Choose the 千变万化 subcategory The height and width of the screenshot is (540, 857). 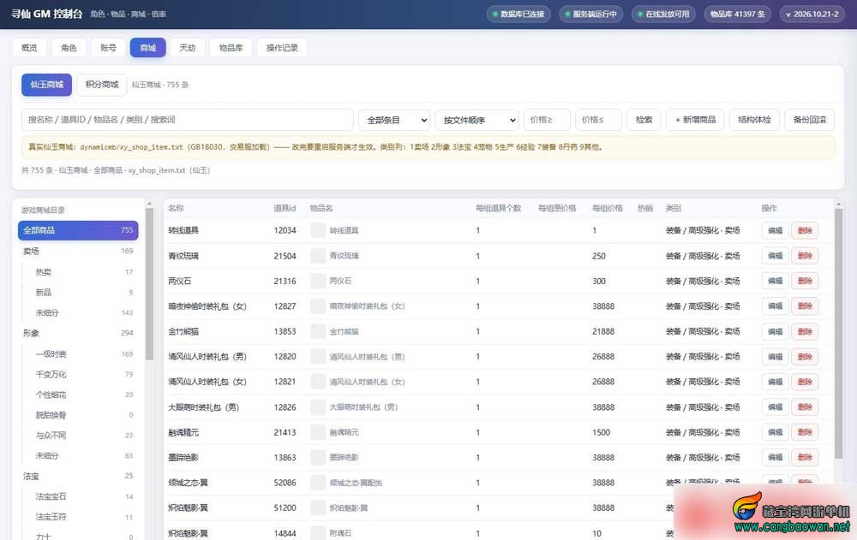tap(84, 374)
